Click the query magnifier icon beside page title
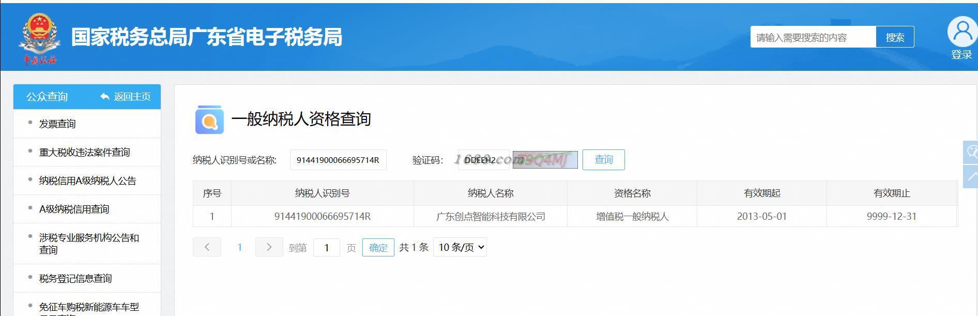 209,119
